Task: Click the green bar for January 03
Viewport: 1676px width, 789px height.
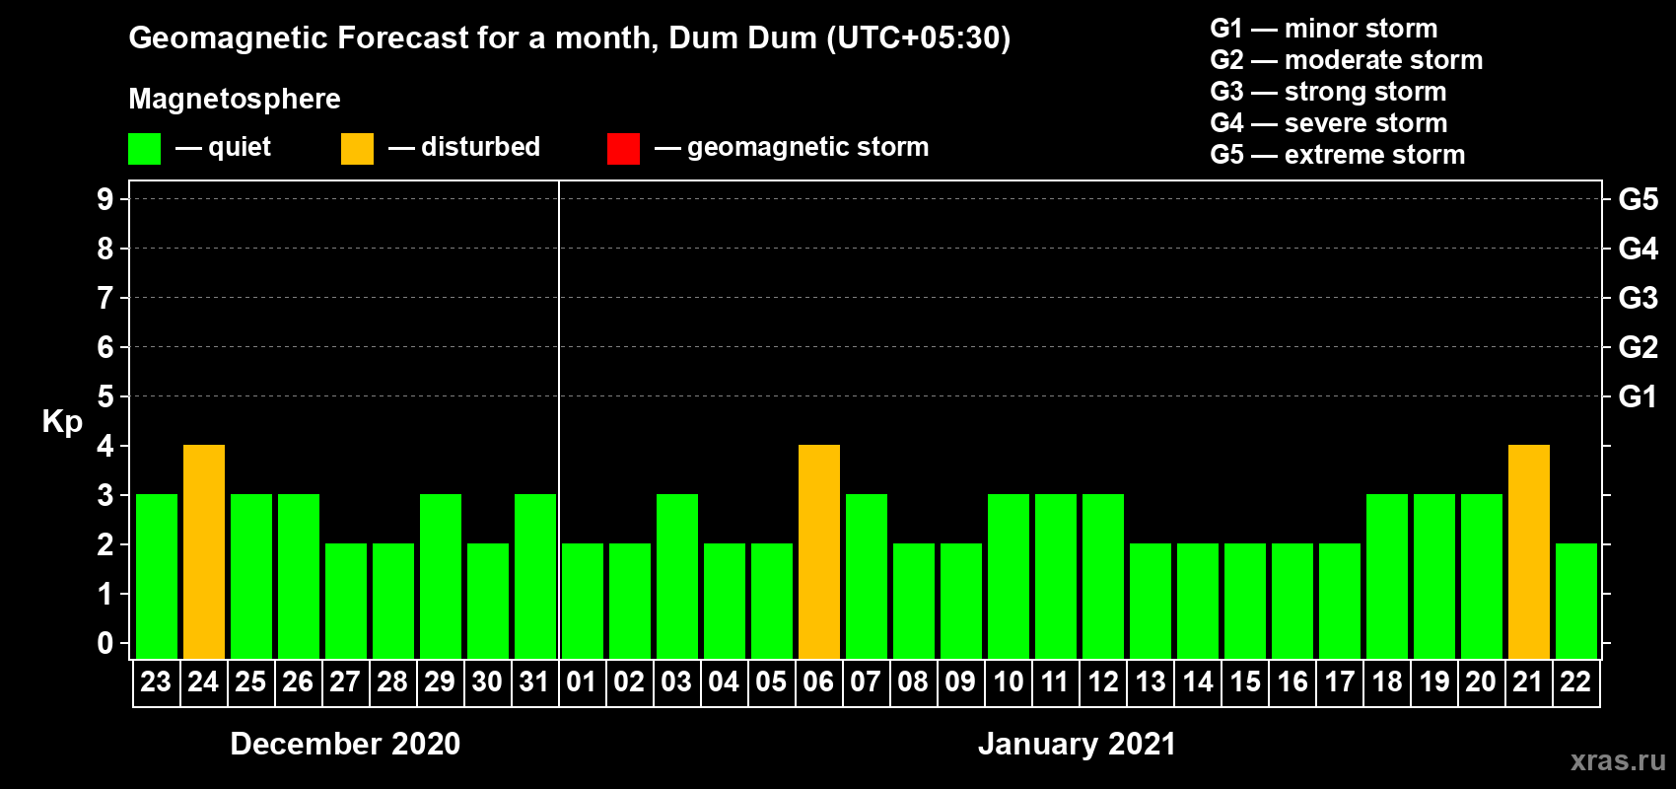Action: tap(677, 576)
